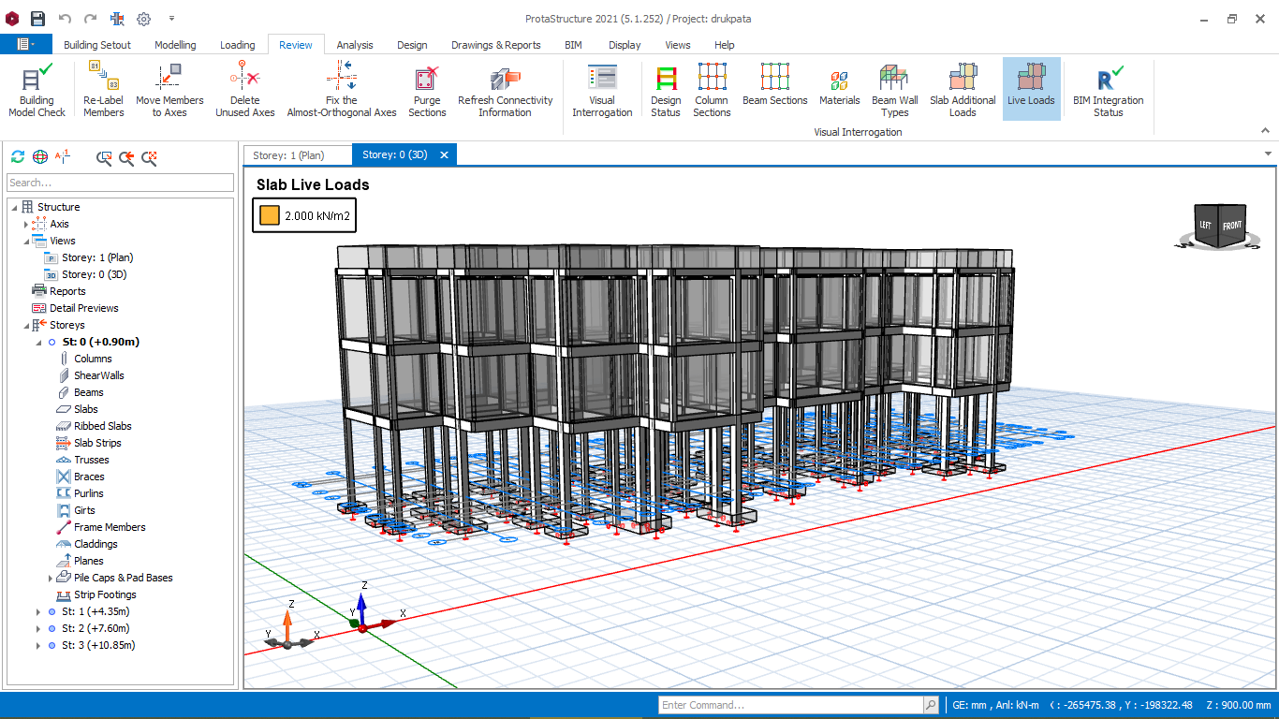The image size is (1279, 719).
Task: Click Fix the Almost-Orthogonal Axes
Action: [x=342, y=90]
